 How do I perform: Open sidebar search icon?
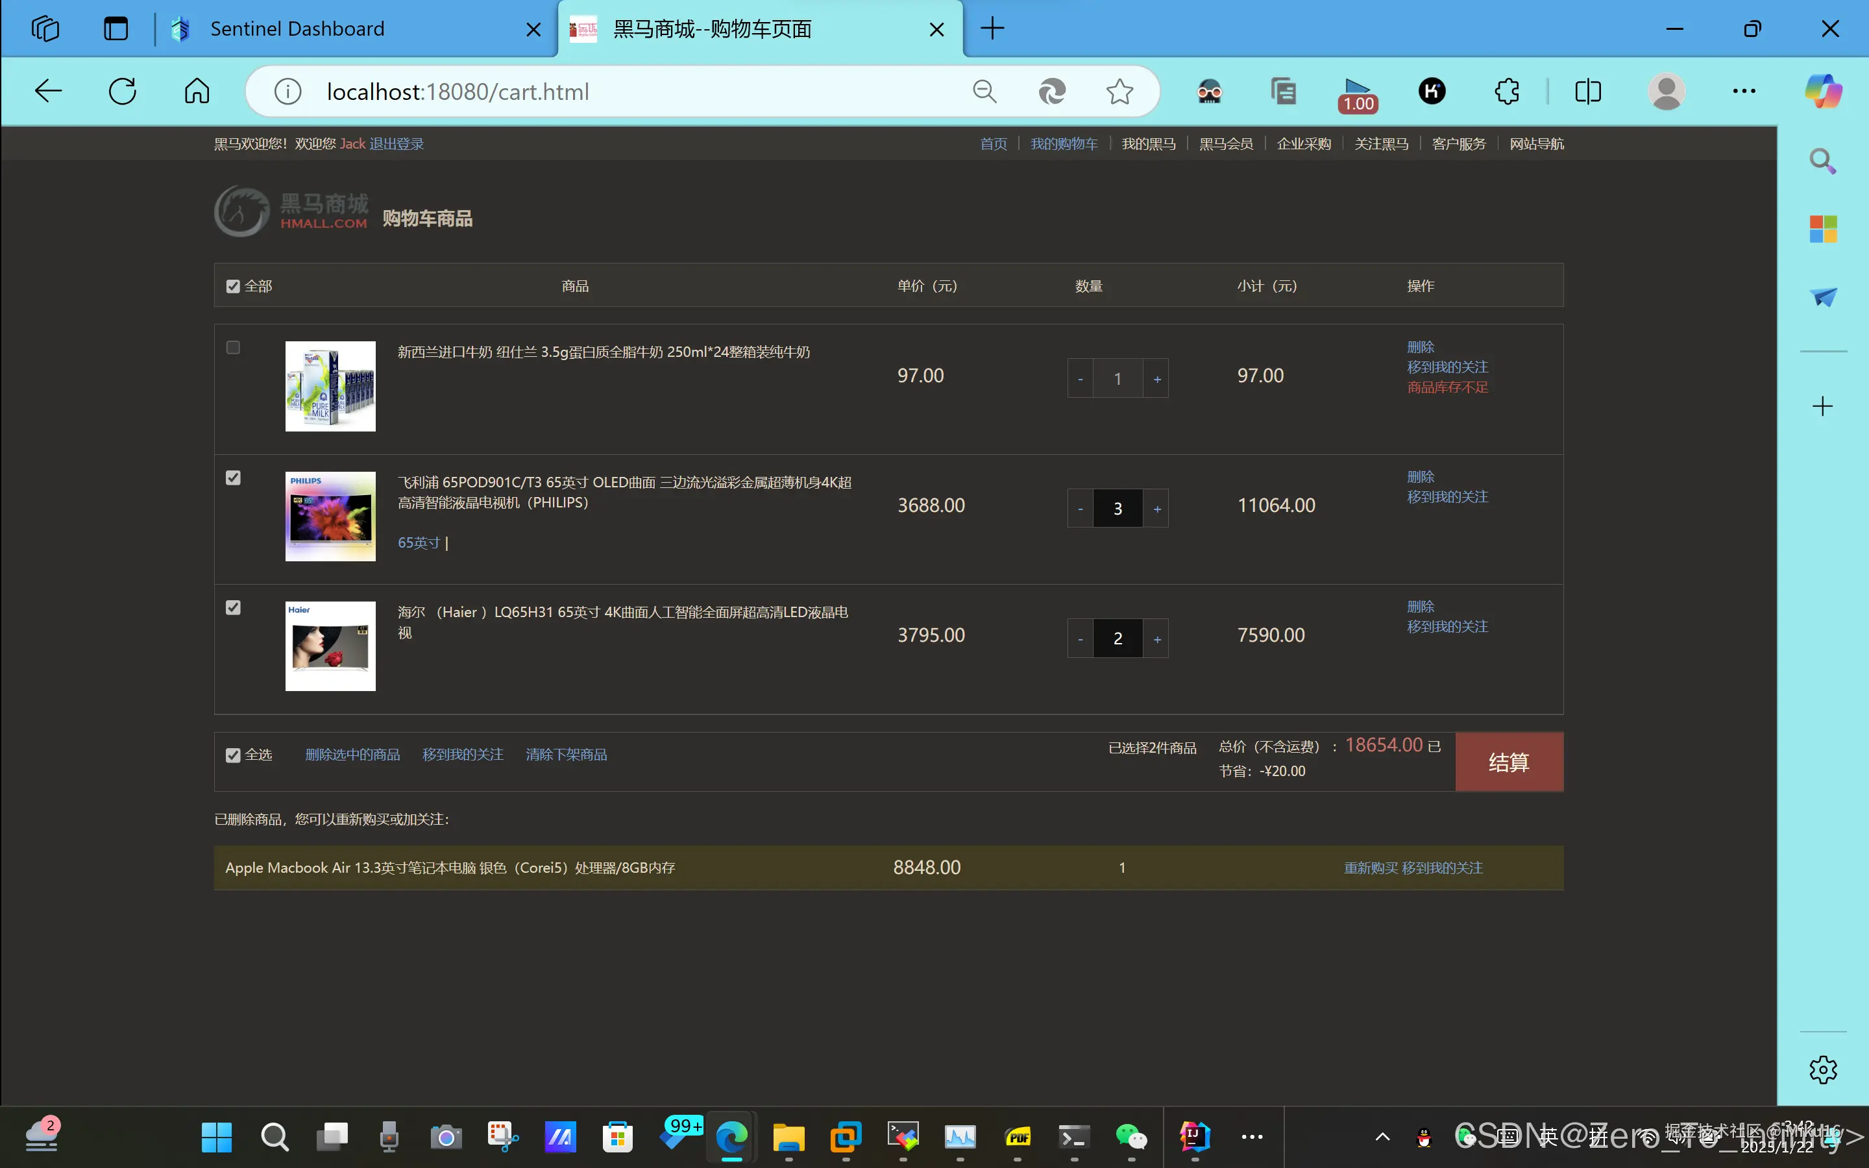click(1823, 162)
